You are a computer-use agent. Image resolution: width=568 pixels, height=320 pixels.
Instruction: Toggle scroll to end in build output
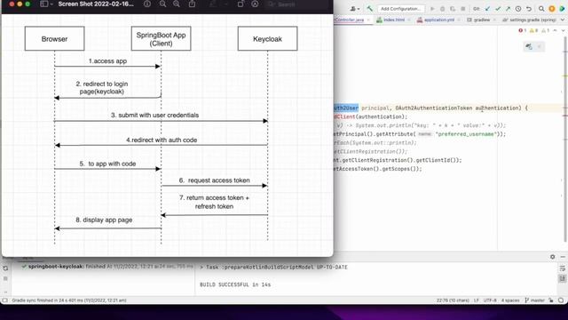(x=562, y=278)
